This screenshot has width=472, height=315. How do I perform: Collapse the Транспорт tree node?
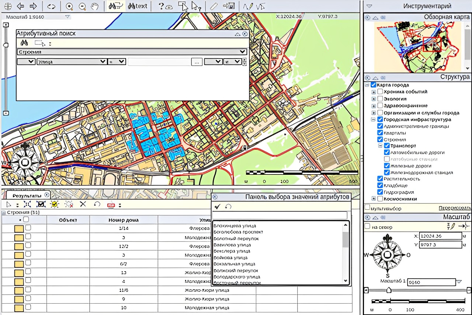click(x=380, y=146)
